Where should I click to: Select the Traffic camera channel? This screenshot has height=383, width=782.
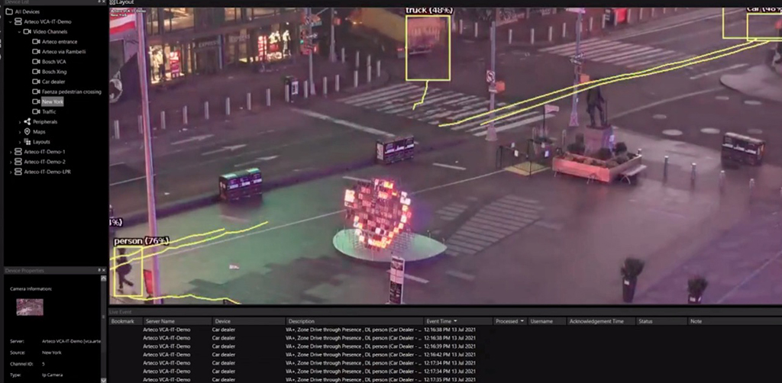48,111
